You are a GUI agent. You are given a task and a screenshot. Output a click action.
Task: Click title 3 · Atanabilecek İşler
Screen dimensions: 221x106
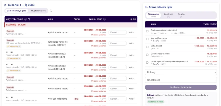coord(159,7)
